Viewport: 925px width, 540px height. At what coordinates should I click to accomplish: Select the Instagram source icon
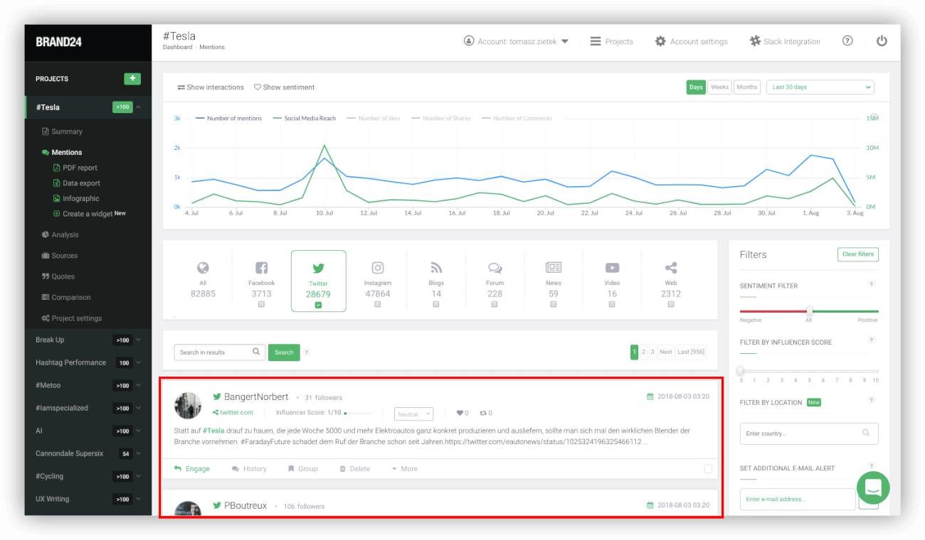(378, 268)
